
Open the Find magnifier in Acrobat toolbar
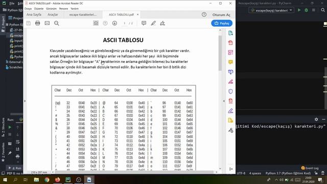pyautogui.click(x=57, y=23)
